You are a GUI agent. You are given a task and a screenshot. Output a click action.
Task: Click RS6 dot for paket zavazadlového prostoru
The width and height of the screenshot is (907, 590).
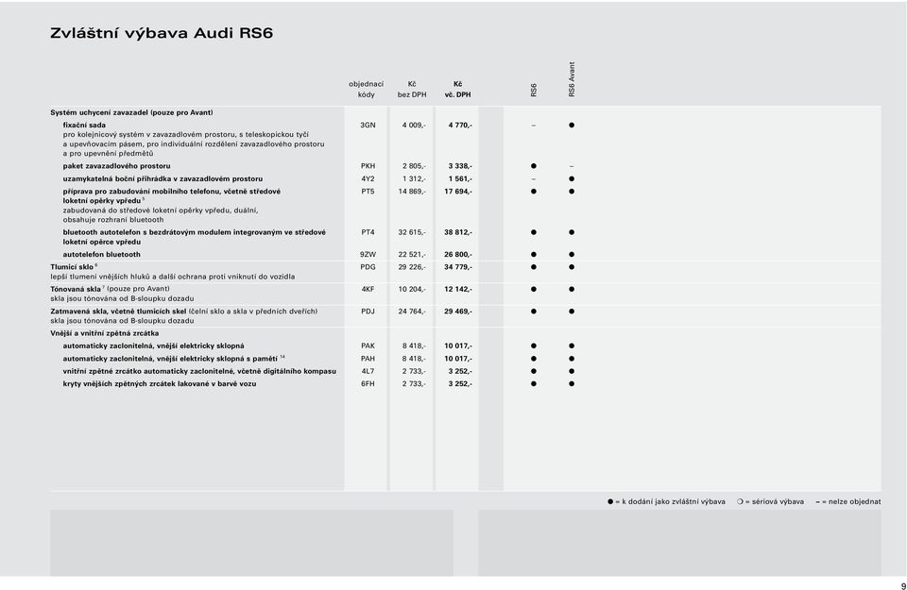(533, 166)
